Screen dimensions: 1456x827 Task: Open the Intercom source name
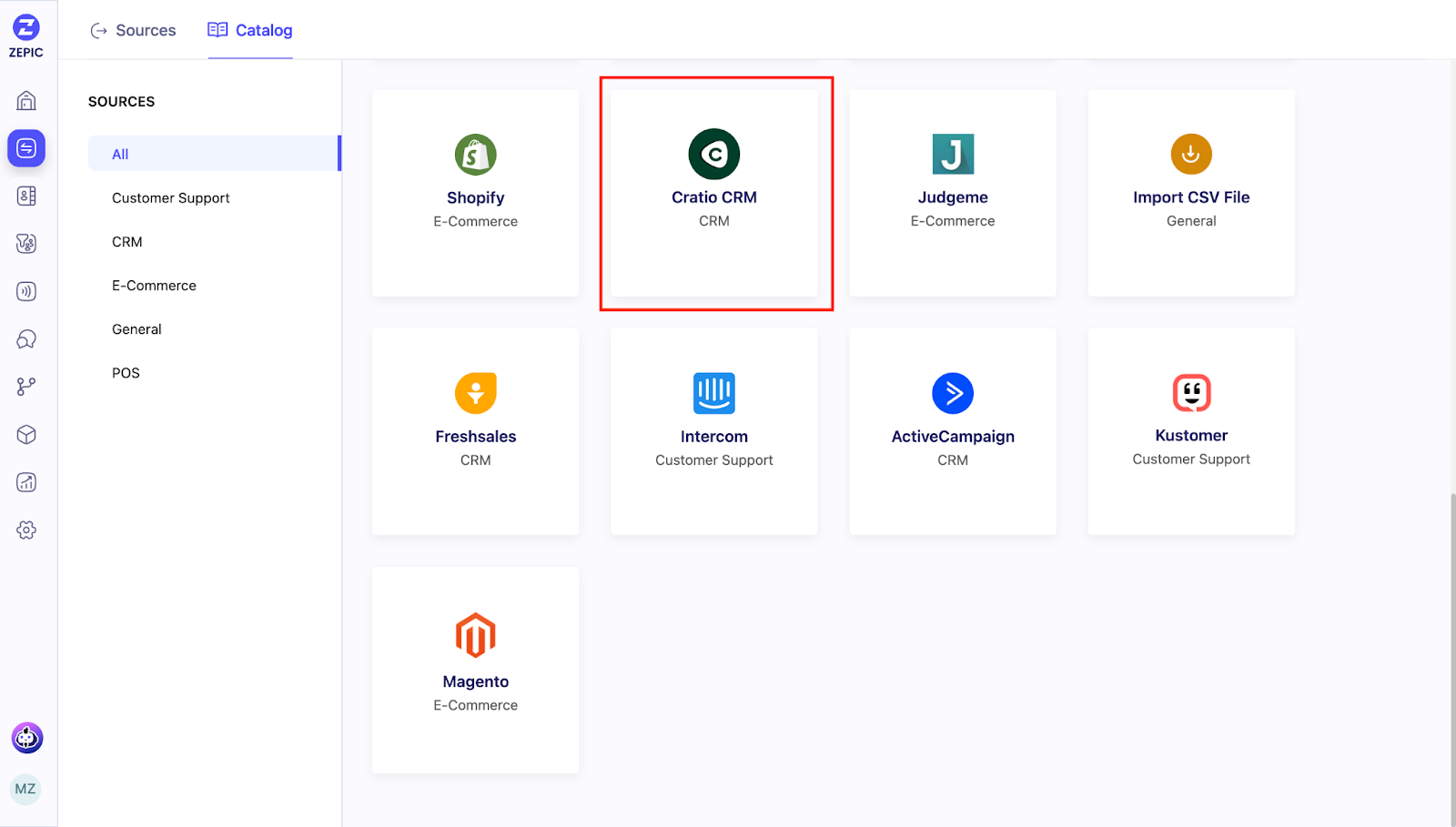click(x=714, y=436)
